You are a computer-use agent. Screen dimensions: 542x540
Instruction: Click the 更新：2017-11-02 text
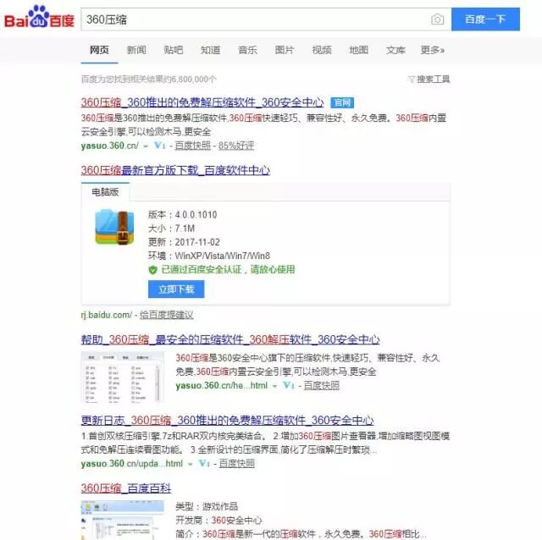click(184, 242)
